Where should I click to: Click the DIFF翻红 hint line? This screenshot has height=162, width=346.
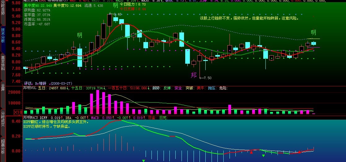click(x=56, y=122)
